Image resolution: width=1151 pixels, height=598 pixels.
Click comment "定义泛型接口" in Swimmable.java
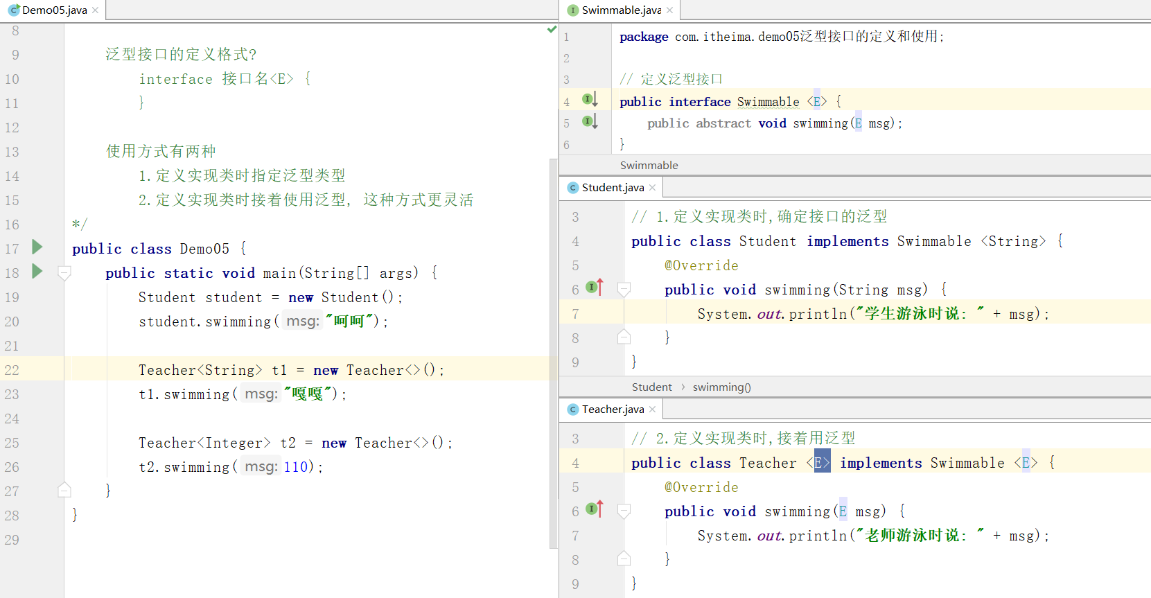(682, 79)
